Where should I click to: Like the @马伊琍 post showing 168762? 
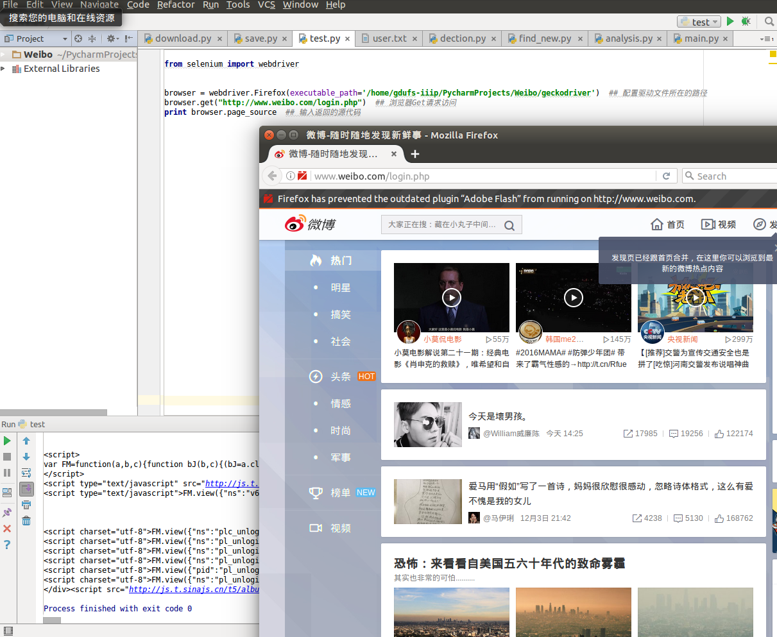tap(734, 518)
